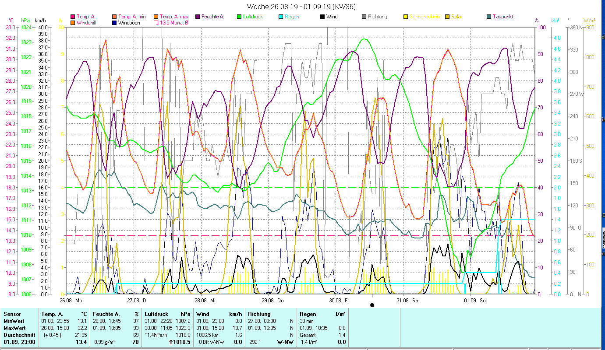Click the (+ 8.45 ) temperature deviation
Image resolution: width=605 pixels, height=350 pixels.
[x=52, y=335]
